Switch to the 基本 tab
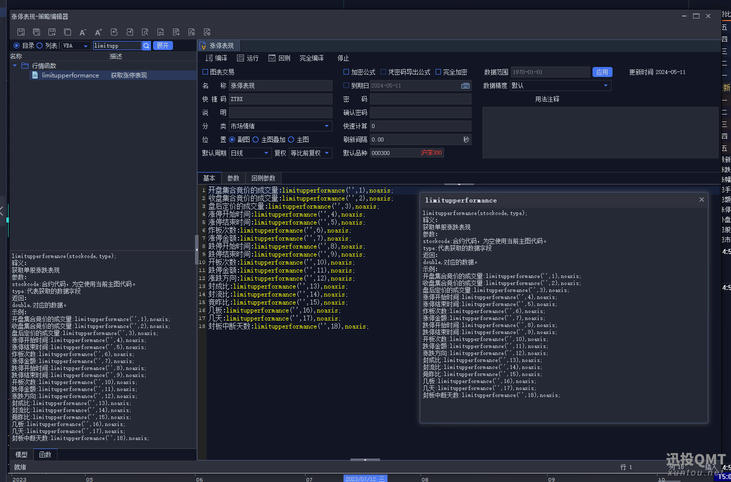 [209, 178]
